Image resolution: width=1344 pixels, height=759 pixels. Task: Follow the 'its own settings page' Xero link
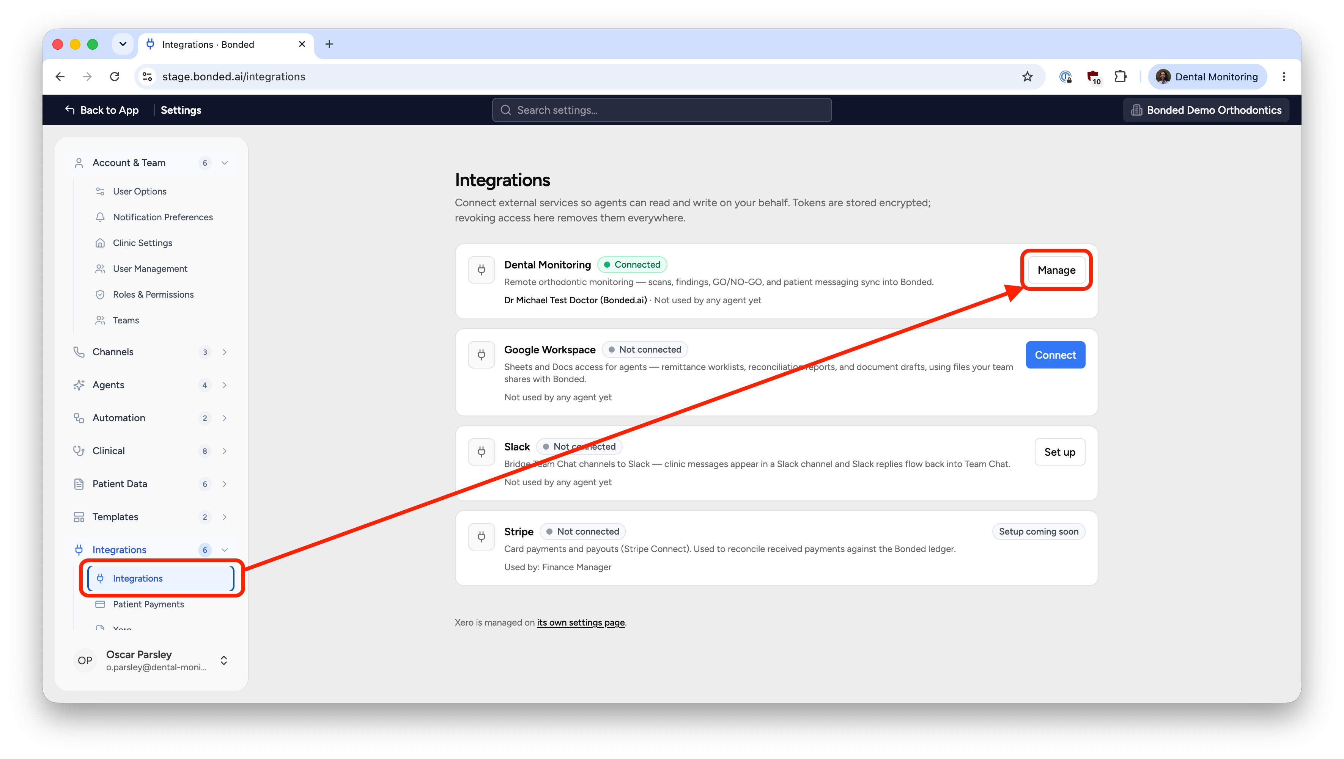[580, 623]
